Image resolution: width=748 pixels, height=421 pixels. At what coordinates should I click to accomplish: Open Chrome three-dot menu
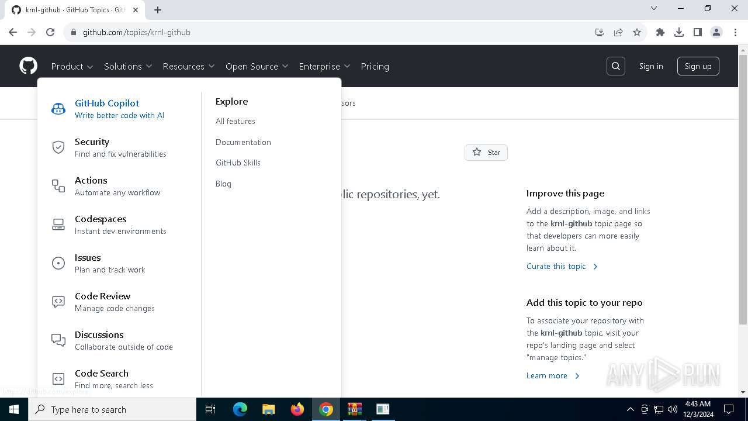pos(735,32)
